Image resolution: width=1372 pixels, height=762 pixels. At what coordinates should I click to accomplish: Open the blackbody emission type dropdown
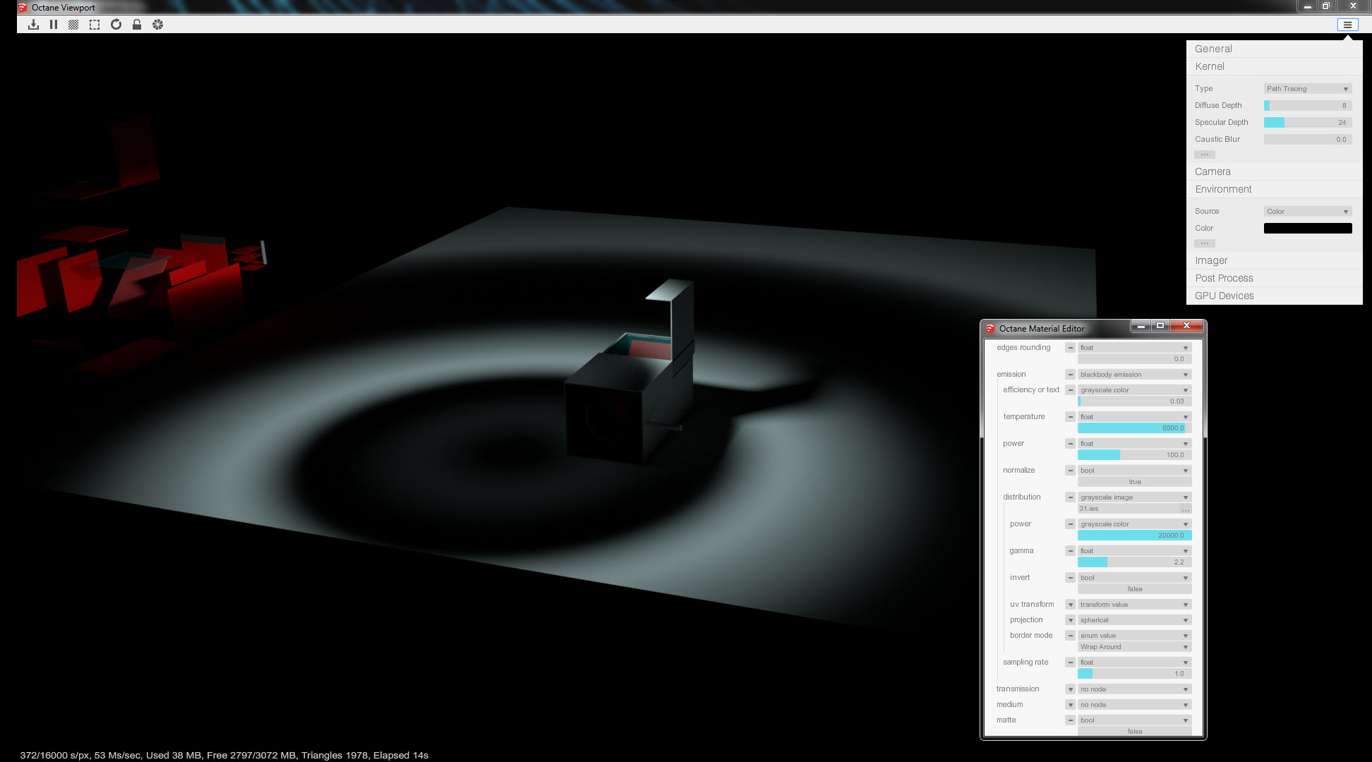click(x=1133, y=375)
